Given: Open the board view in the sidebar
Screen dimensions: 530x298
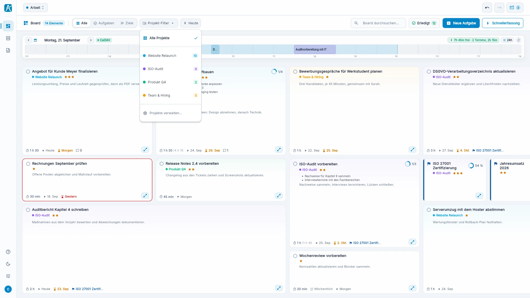Looking at the screenshot, I should (8, 26).
